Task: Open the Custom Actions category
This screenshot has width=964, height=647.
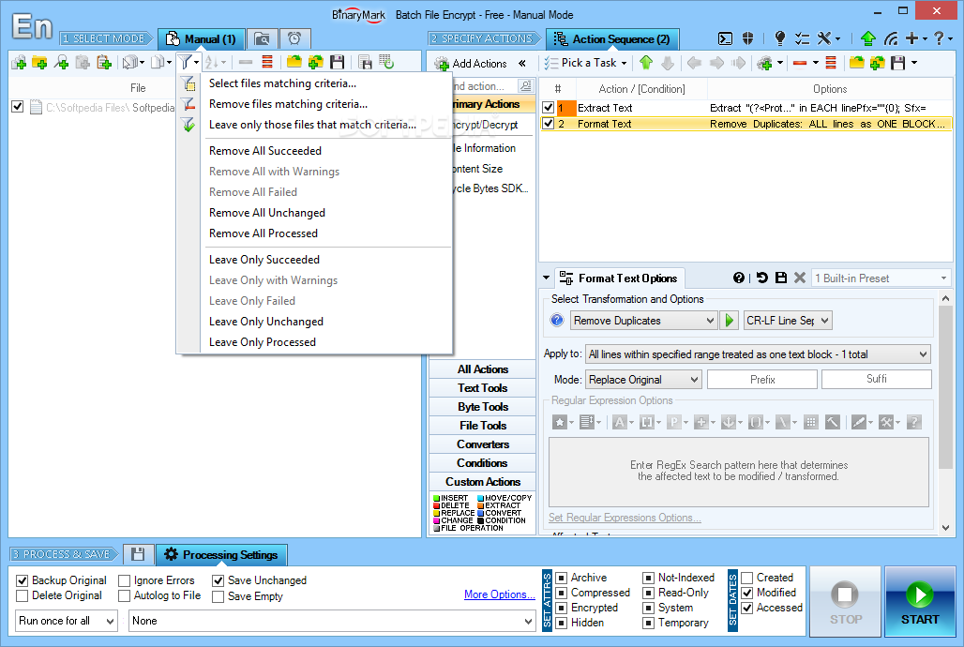Action: tap(482, 482)
